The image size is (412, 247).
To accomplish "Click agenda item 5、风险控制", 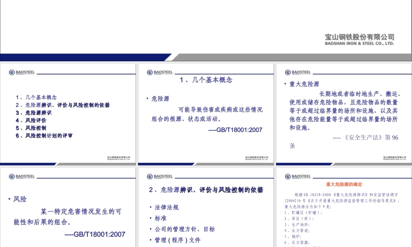I will (x=31, y=128).
